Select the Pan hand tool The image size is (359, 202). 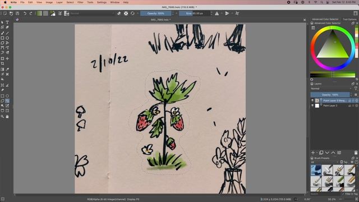[x=7, y=117]
